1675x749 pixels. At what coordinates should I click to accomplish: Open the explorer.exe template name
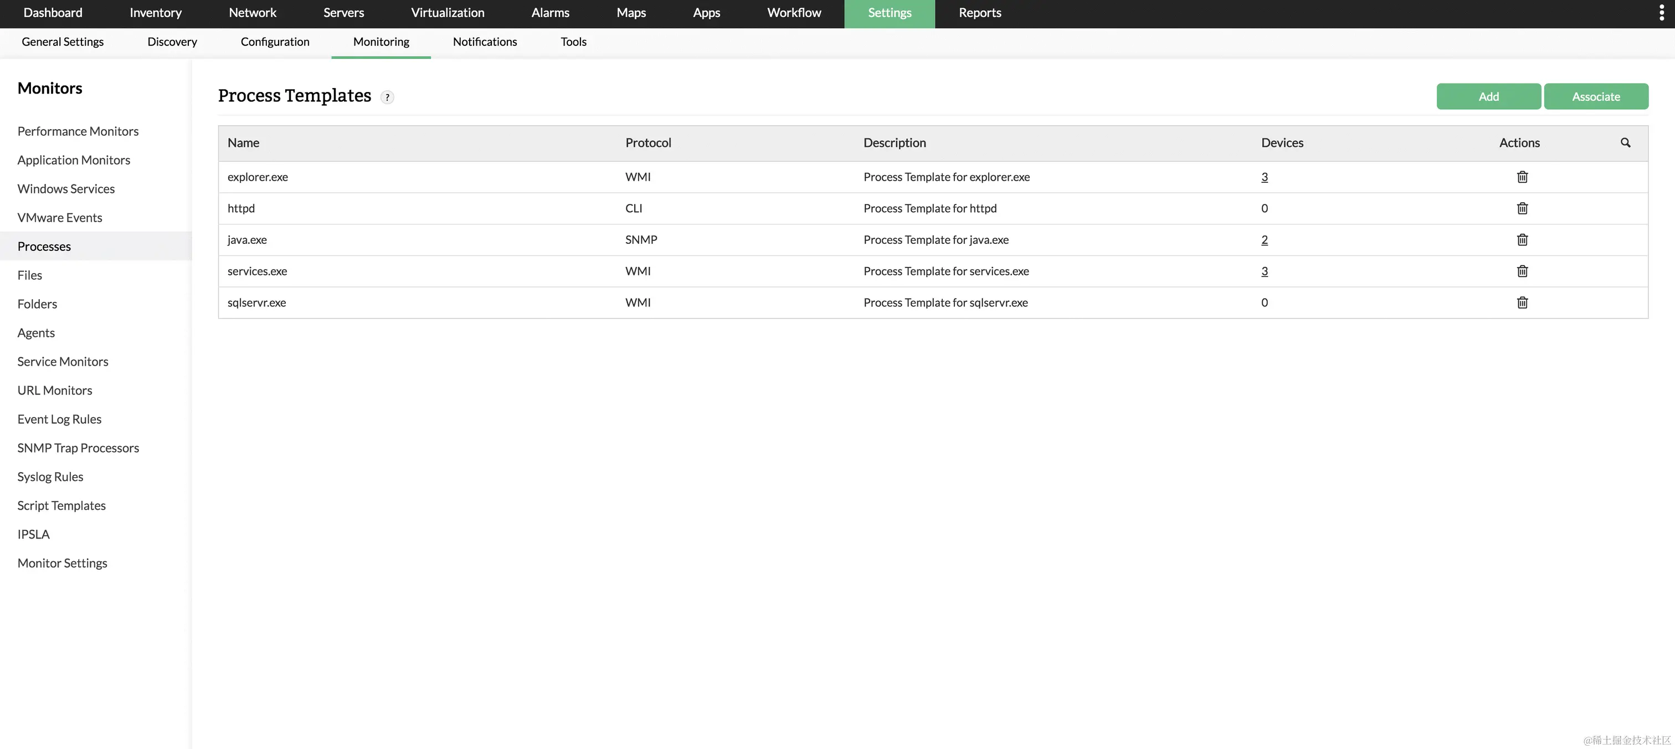pos(258,177)
